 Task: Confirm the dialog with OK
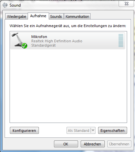(x=66, y=144)
